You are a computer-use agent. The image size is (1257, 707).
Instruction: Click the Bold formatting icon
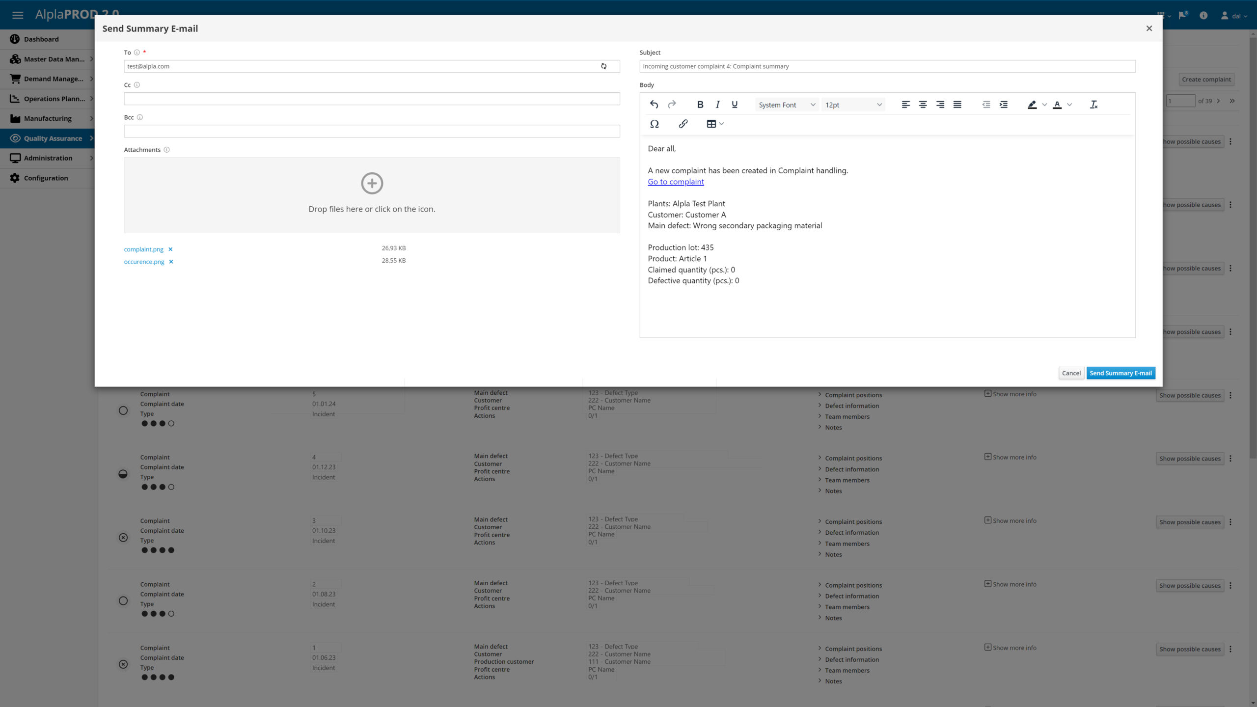[700, 105]
